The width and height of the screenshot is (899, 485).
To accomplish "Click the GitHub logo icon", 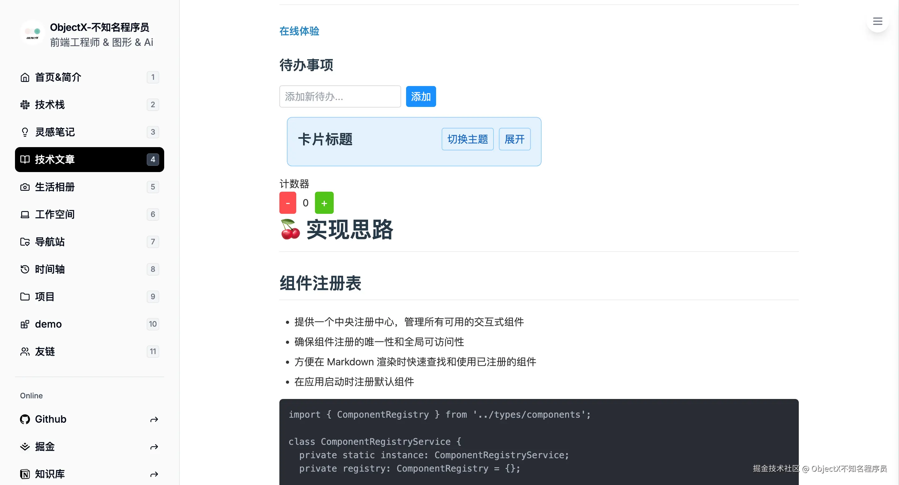I will [25, 419].
